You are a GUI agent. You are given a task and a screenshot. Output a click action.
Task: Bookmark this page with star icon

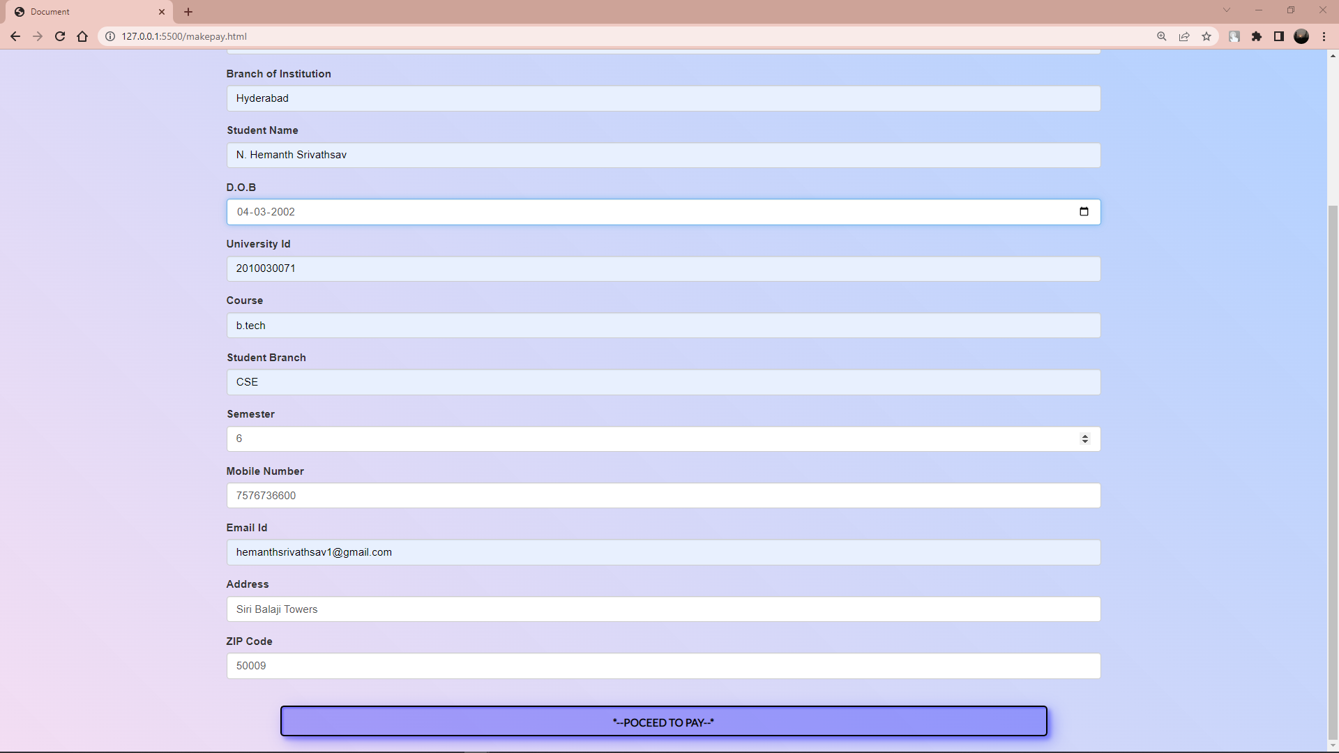coord(1206,36)
